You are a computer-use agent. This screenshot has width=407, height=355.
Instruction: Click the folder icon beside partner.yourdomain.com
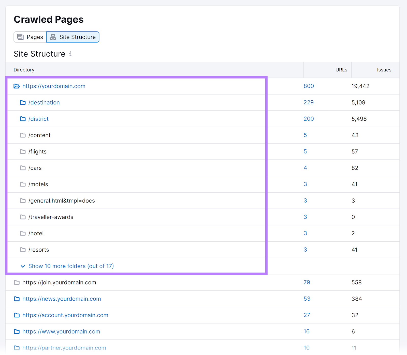(17, 348)
